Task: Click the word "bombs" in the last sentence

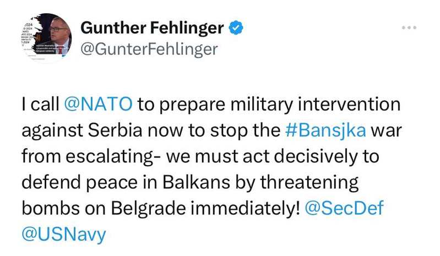Action: point(48,209)
